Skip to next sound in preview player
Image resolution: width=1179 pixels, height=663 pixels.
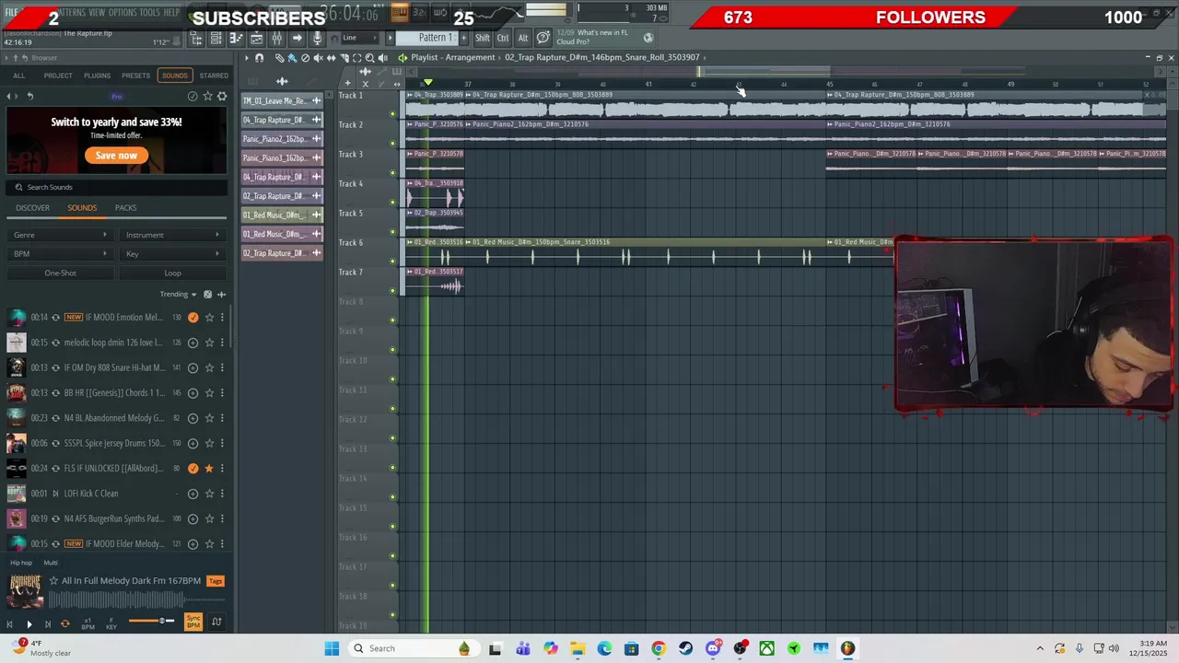tap(48, 624)
